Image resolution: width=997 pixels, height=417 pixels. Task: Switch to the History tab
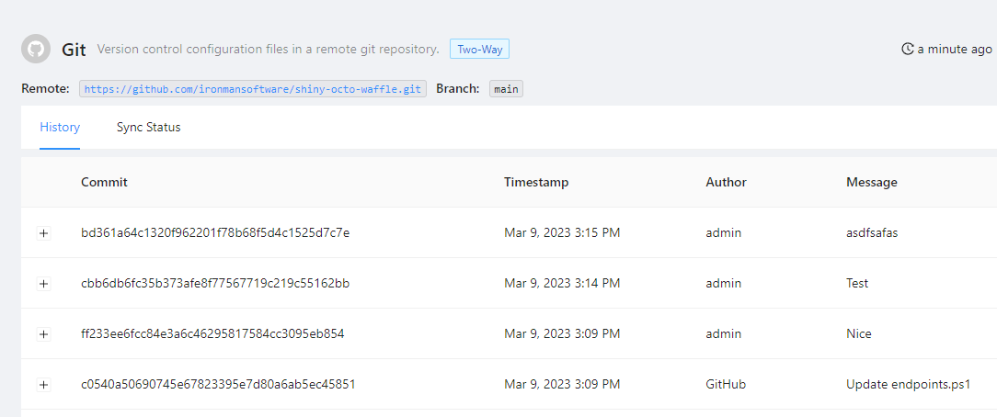60,128
